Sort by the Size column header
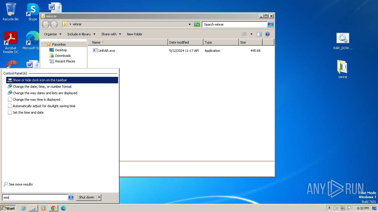This screenshot has width=378, height=212. (250, 42)
